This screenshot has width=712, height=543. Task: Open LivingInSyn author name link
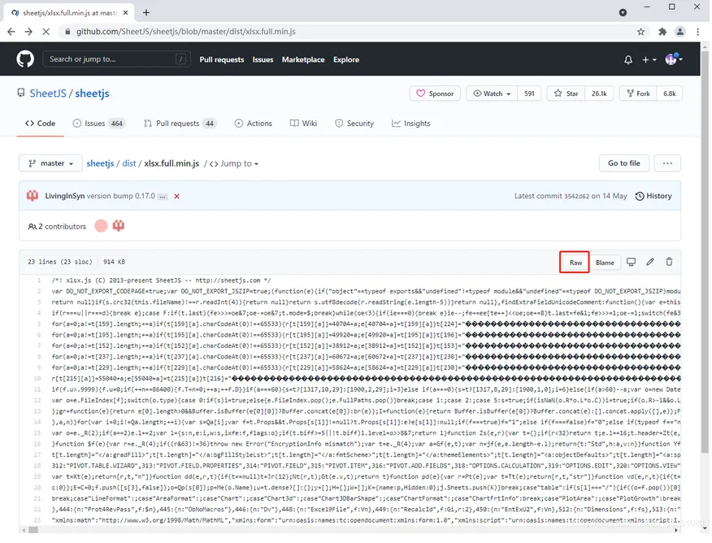click(x=65, y=196)
